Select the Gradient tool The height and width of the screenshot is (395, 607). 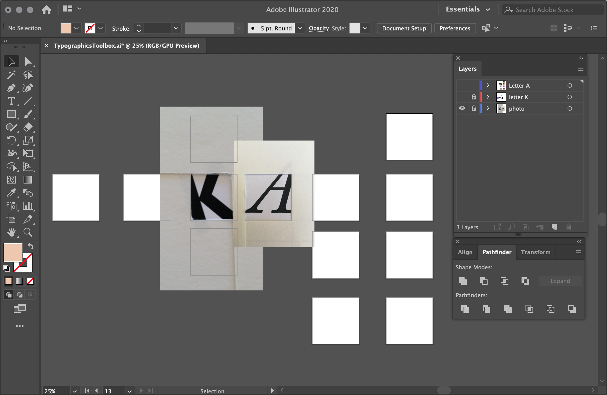[x=28, y=180]
